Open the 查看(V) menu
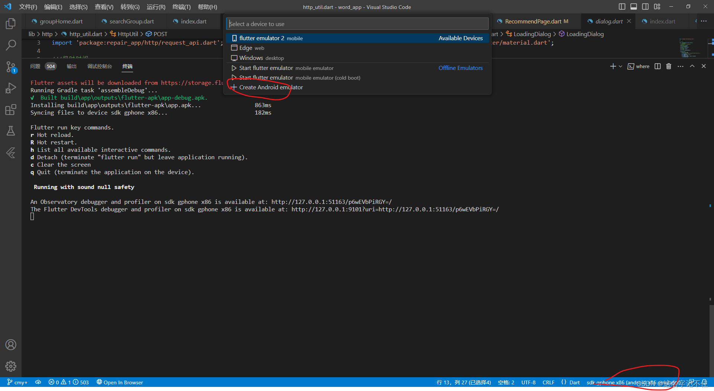Screen dimensions: 714x391 (104, 7)
